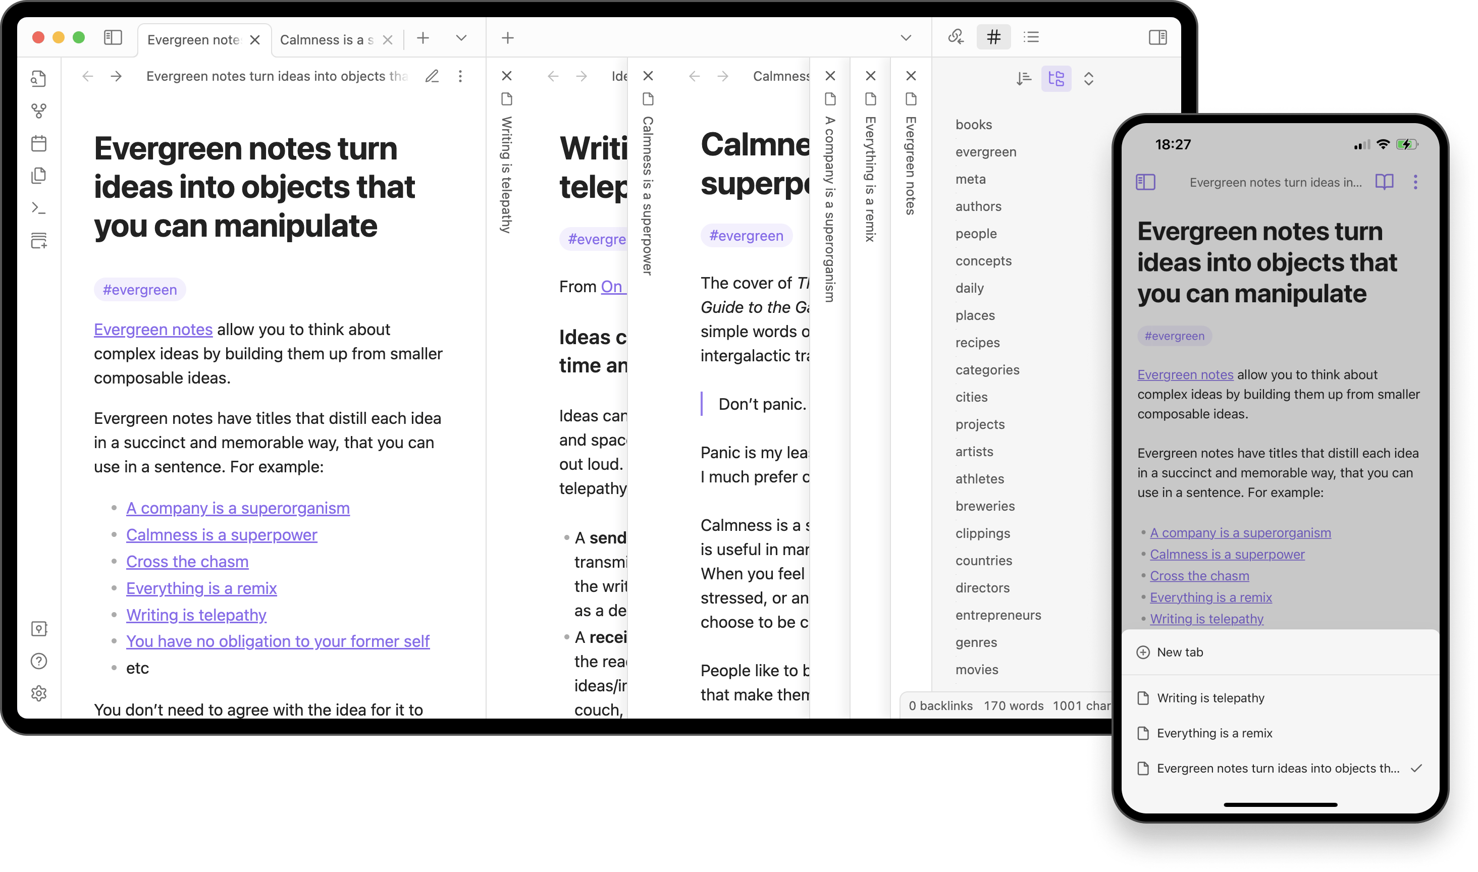Click file icon above 'Everything is a remix' stacked tab
The width and height of the screenshot is (1478, 872).
(x=871, y=99)
